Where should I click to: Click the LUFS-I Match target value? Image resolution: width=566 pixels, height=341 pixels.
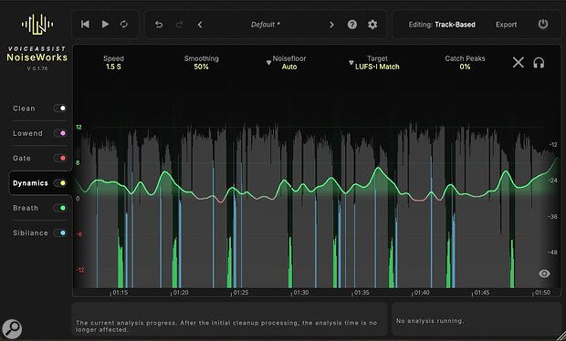coord(377,67)
